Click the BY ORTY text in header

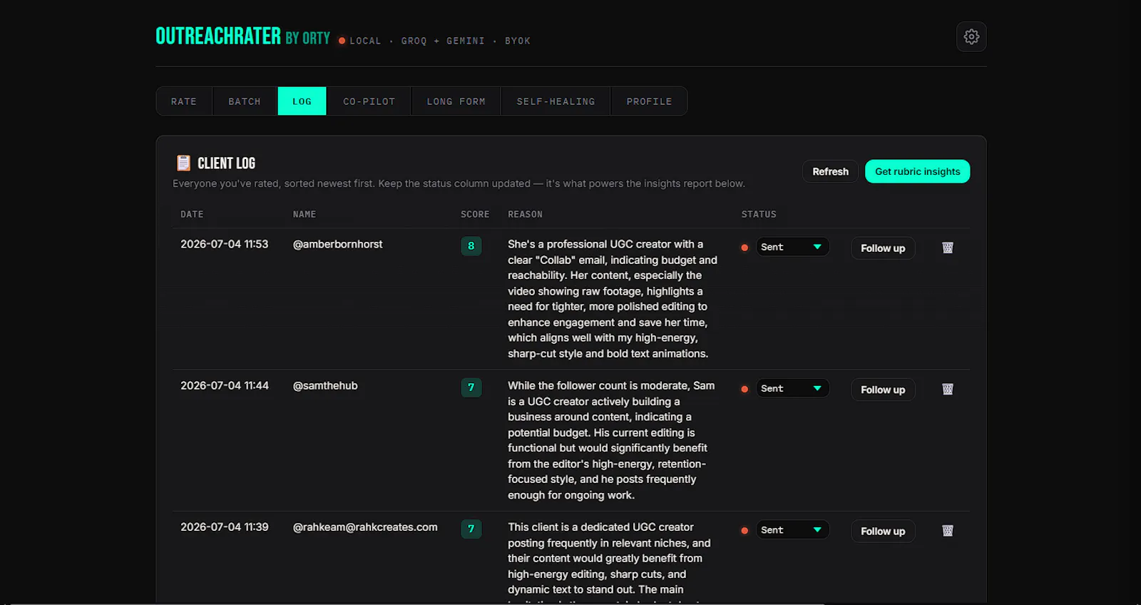click(307, 39)
